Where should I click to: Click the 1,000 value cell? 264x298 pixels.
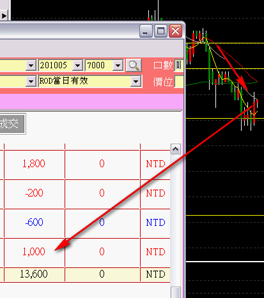(x=34, y=252)
